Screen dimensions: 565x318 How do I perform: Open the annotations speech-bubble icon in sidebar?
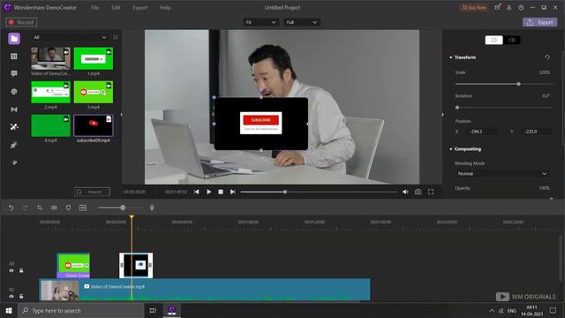pos(14,73)
